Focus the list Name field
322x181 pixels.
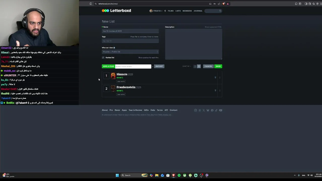[x=130, y=31]
